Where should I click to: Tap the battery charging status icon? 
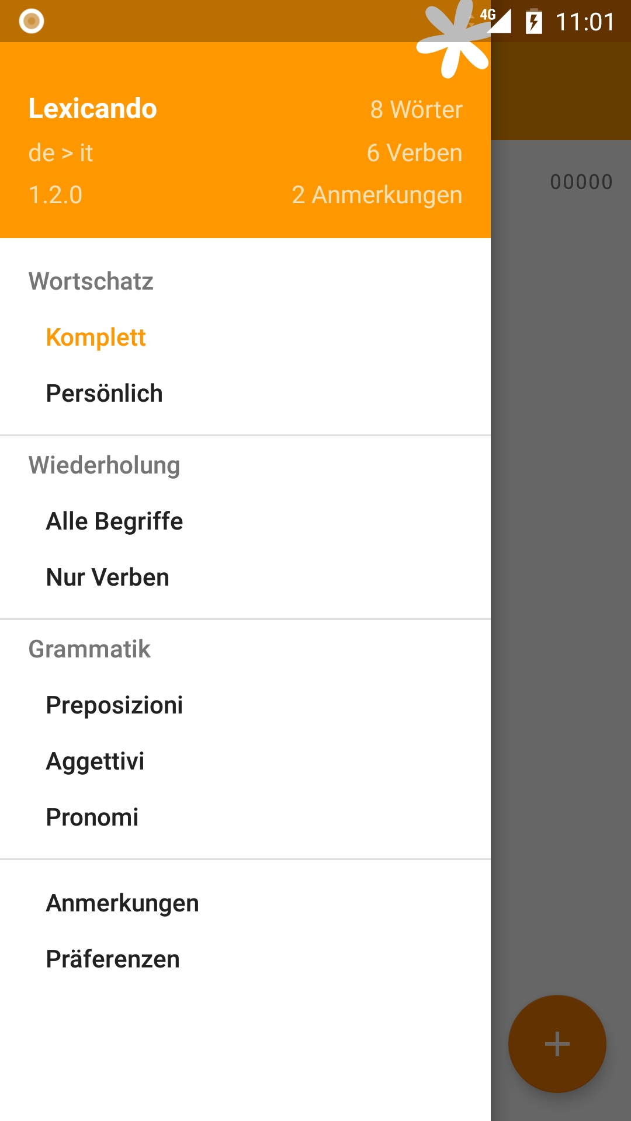(533, 22)
